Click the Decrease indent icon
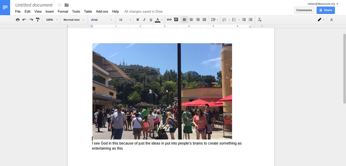 (x=244, y=20)
